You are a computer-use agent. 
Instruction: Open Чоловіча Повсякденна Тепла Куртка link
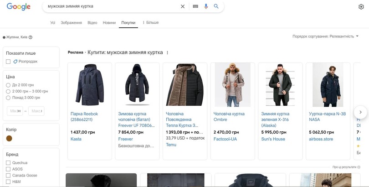[182, 119]
